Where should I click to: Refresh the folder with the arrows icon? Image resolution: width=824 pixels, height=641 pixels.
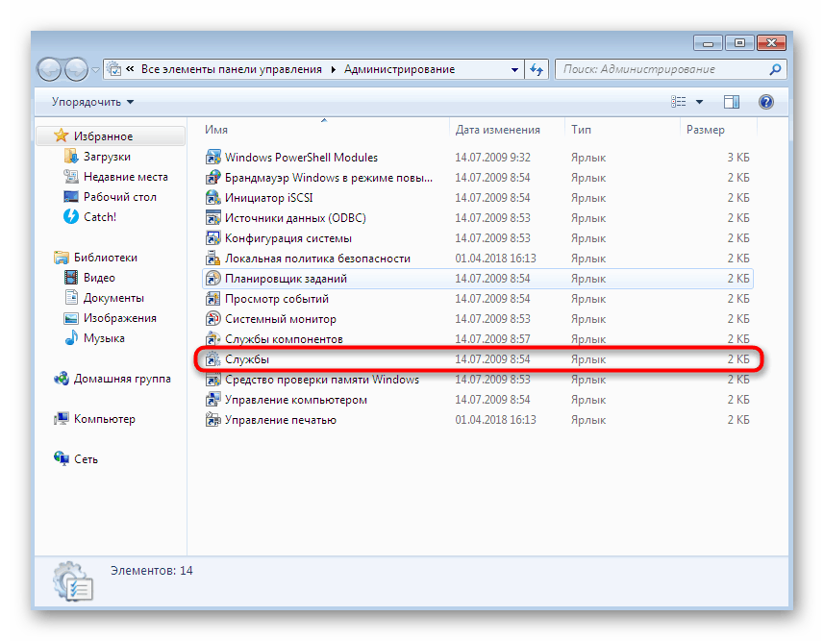coord(537,69)
